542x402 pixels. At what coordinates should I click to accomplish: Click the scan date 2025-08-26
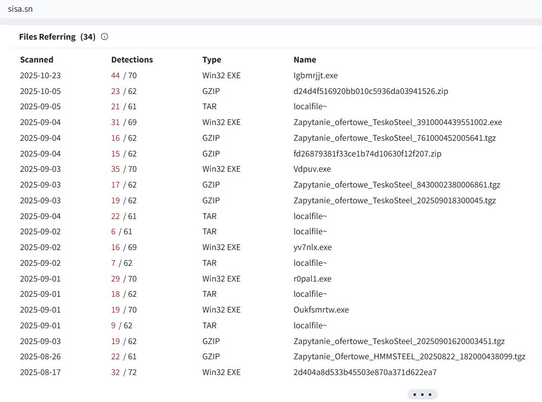pos(41,357)
